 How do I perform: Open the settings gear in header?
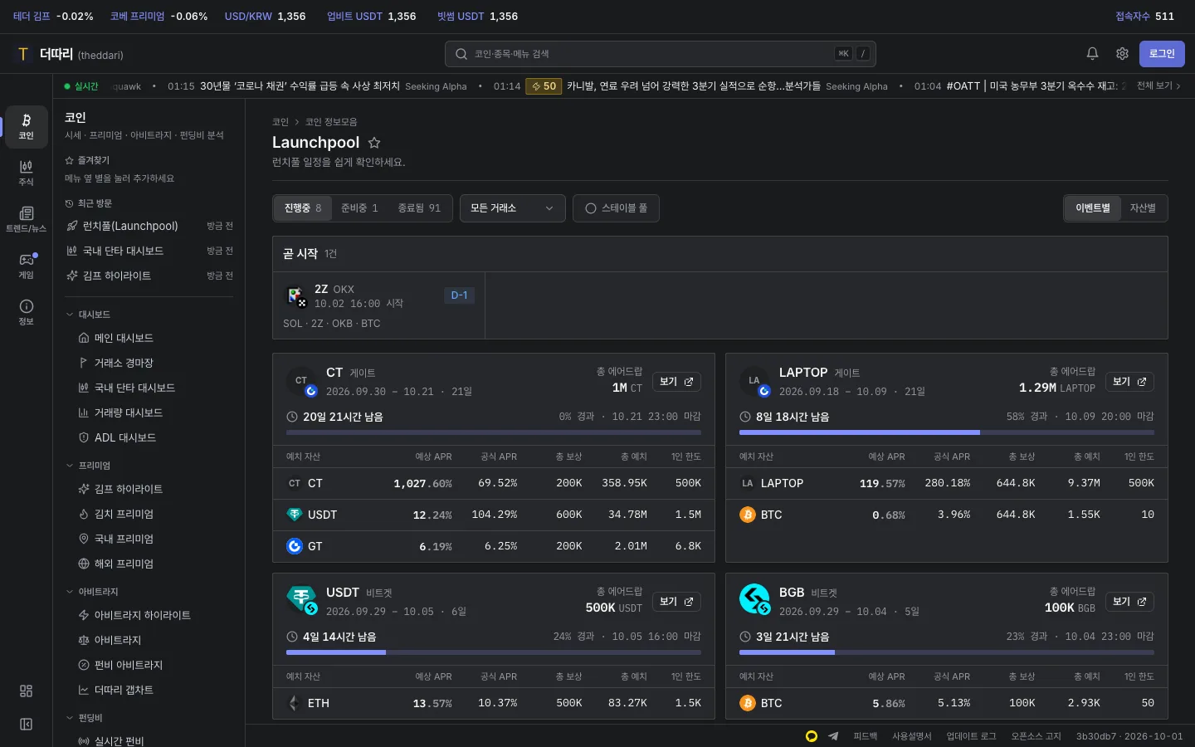[x=1122, y=54]
